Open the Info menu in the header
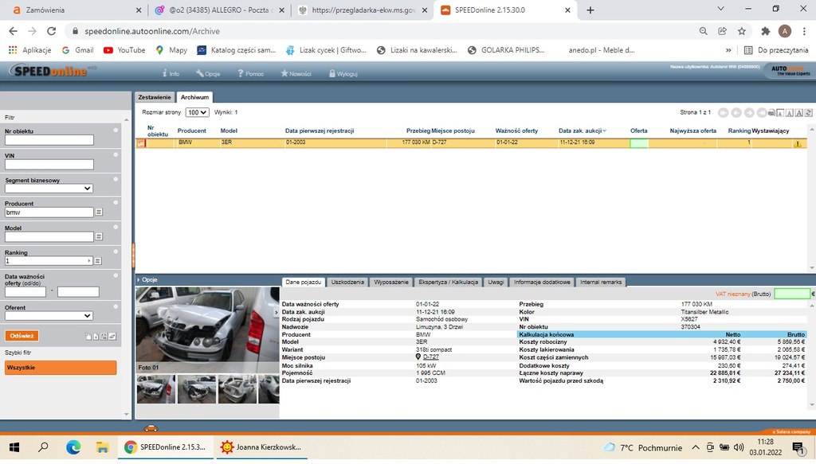This screenshot has height=464, width=816. (x=170, y=74)
